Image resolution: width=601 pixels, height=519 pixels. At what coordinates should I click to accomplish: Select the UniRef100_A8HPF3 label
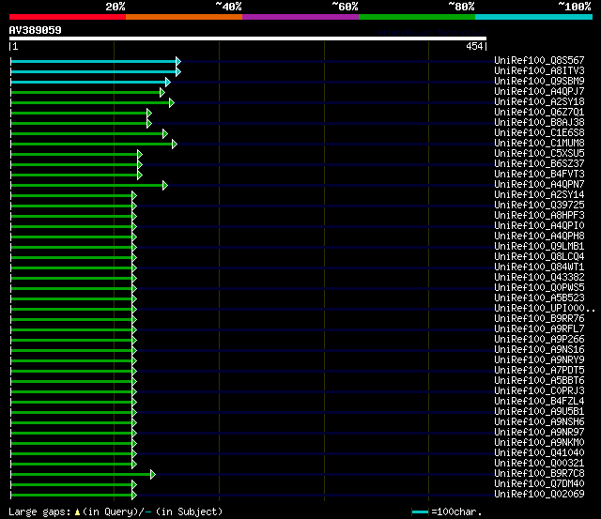[x=539, y=216]
